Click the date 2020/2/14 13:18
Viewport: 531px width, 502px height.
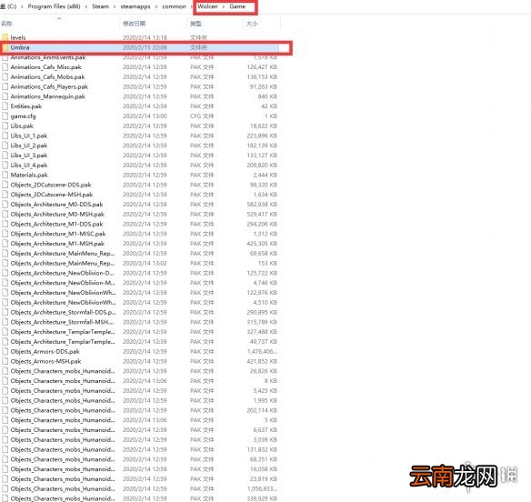[x=145, y=37]
